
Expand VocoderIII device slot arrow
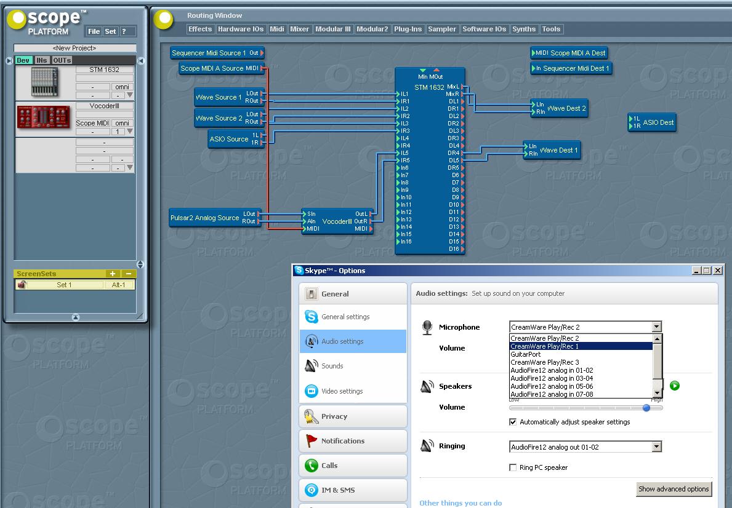(x=130, y=132)
